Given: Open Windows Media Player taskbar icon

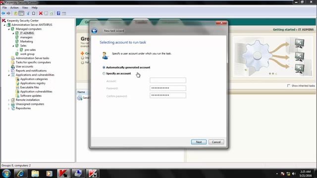Looking at the screenshot, I should pos(49,174).
